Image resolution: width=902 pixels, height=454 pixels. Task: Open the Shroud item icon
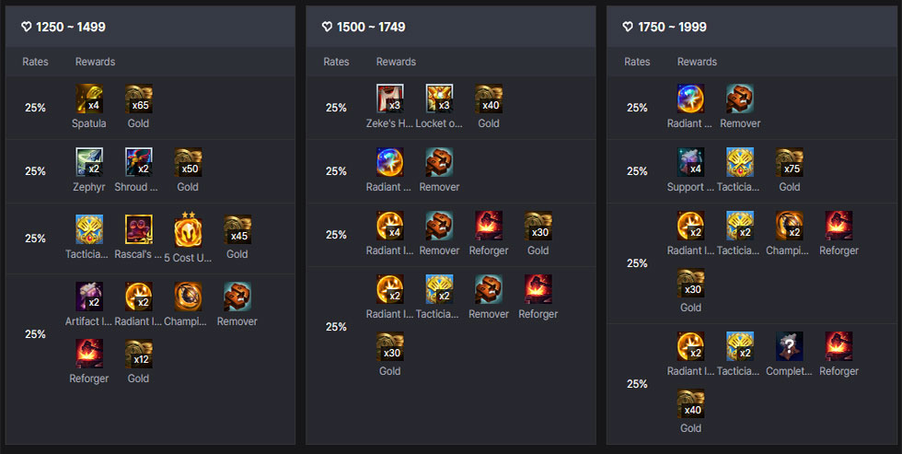(x=139, y=162)
